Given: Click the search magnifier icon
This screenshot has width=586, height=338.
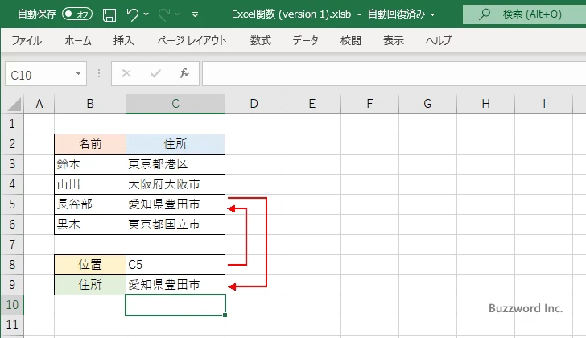Looking at the screenshot, I should coord(485,14).
